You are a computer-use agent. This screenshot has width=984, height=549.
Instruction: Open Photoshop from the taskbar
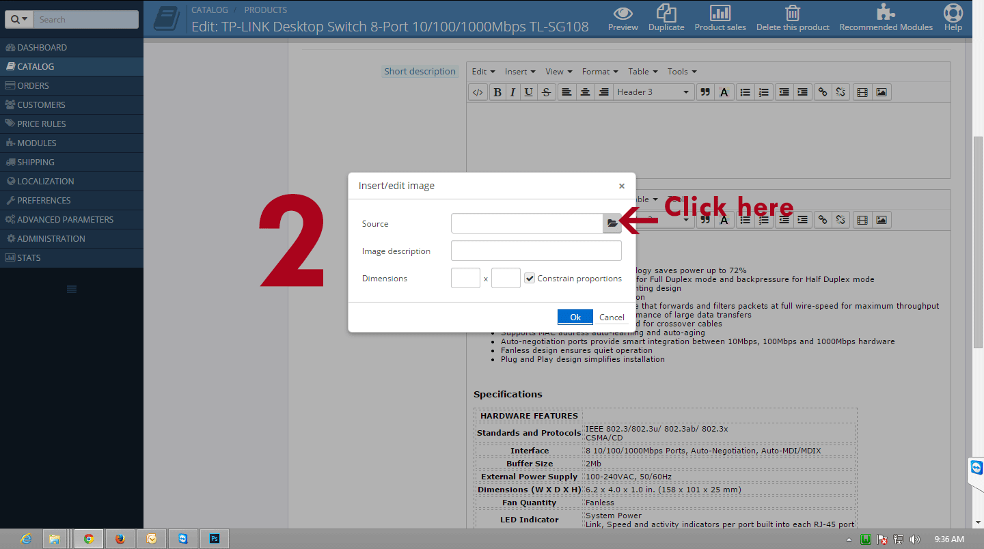pos(215,539)
